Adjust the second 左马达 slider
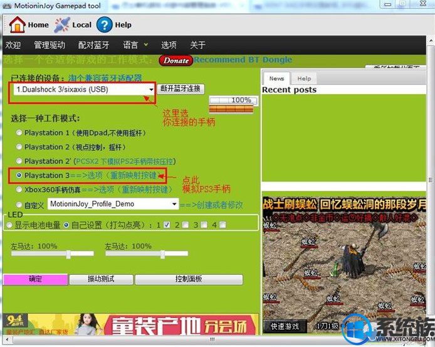 147,254
